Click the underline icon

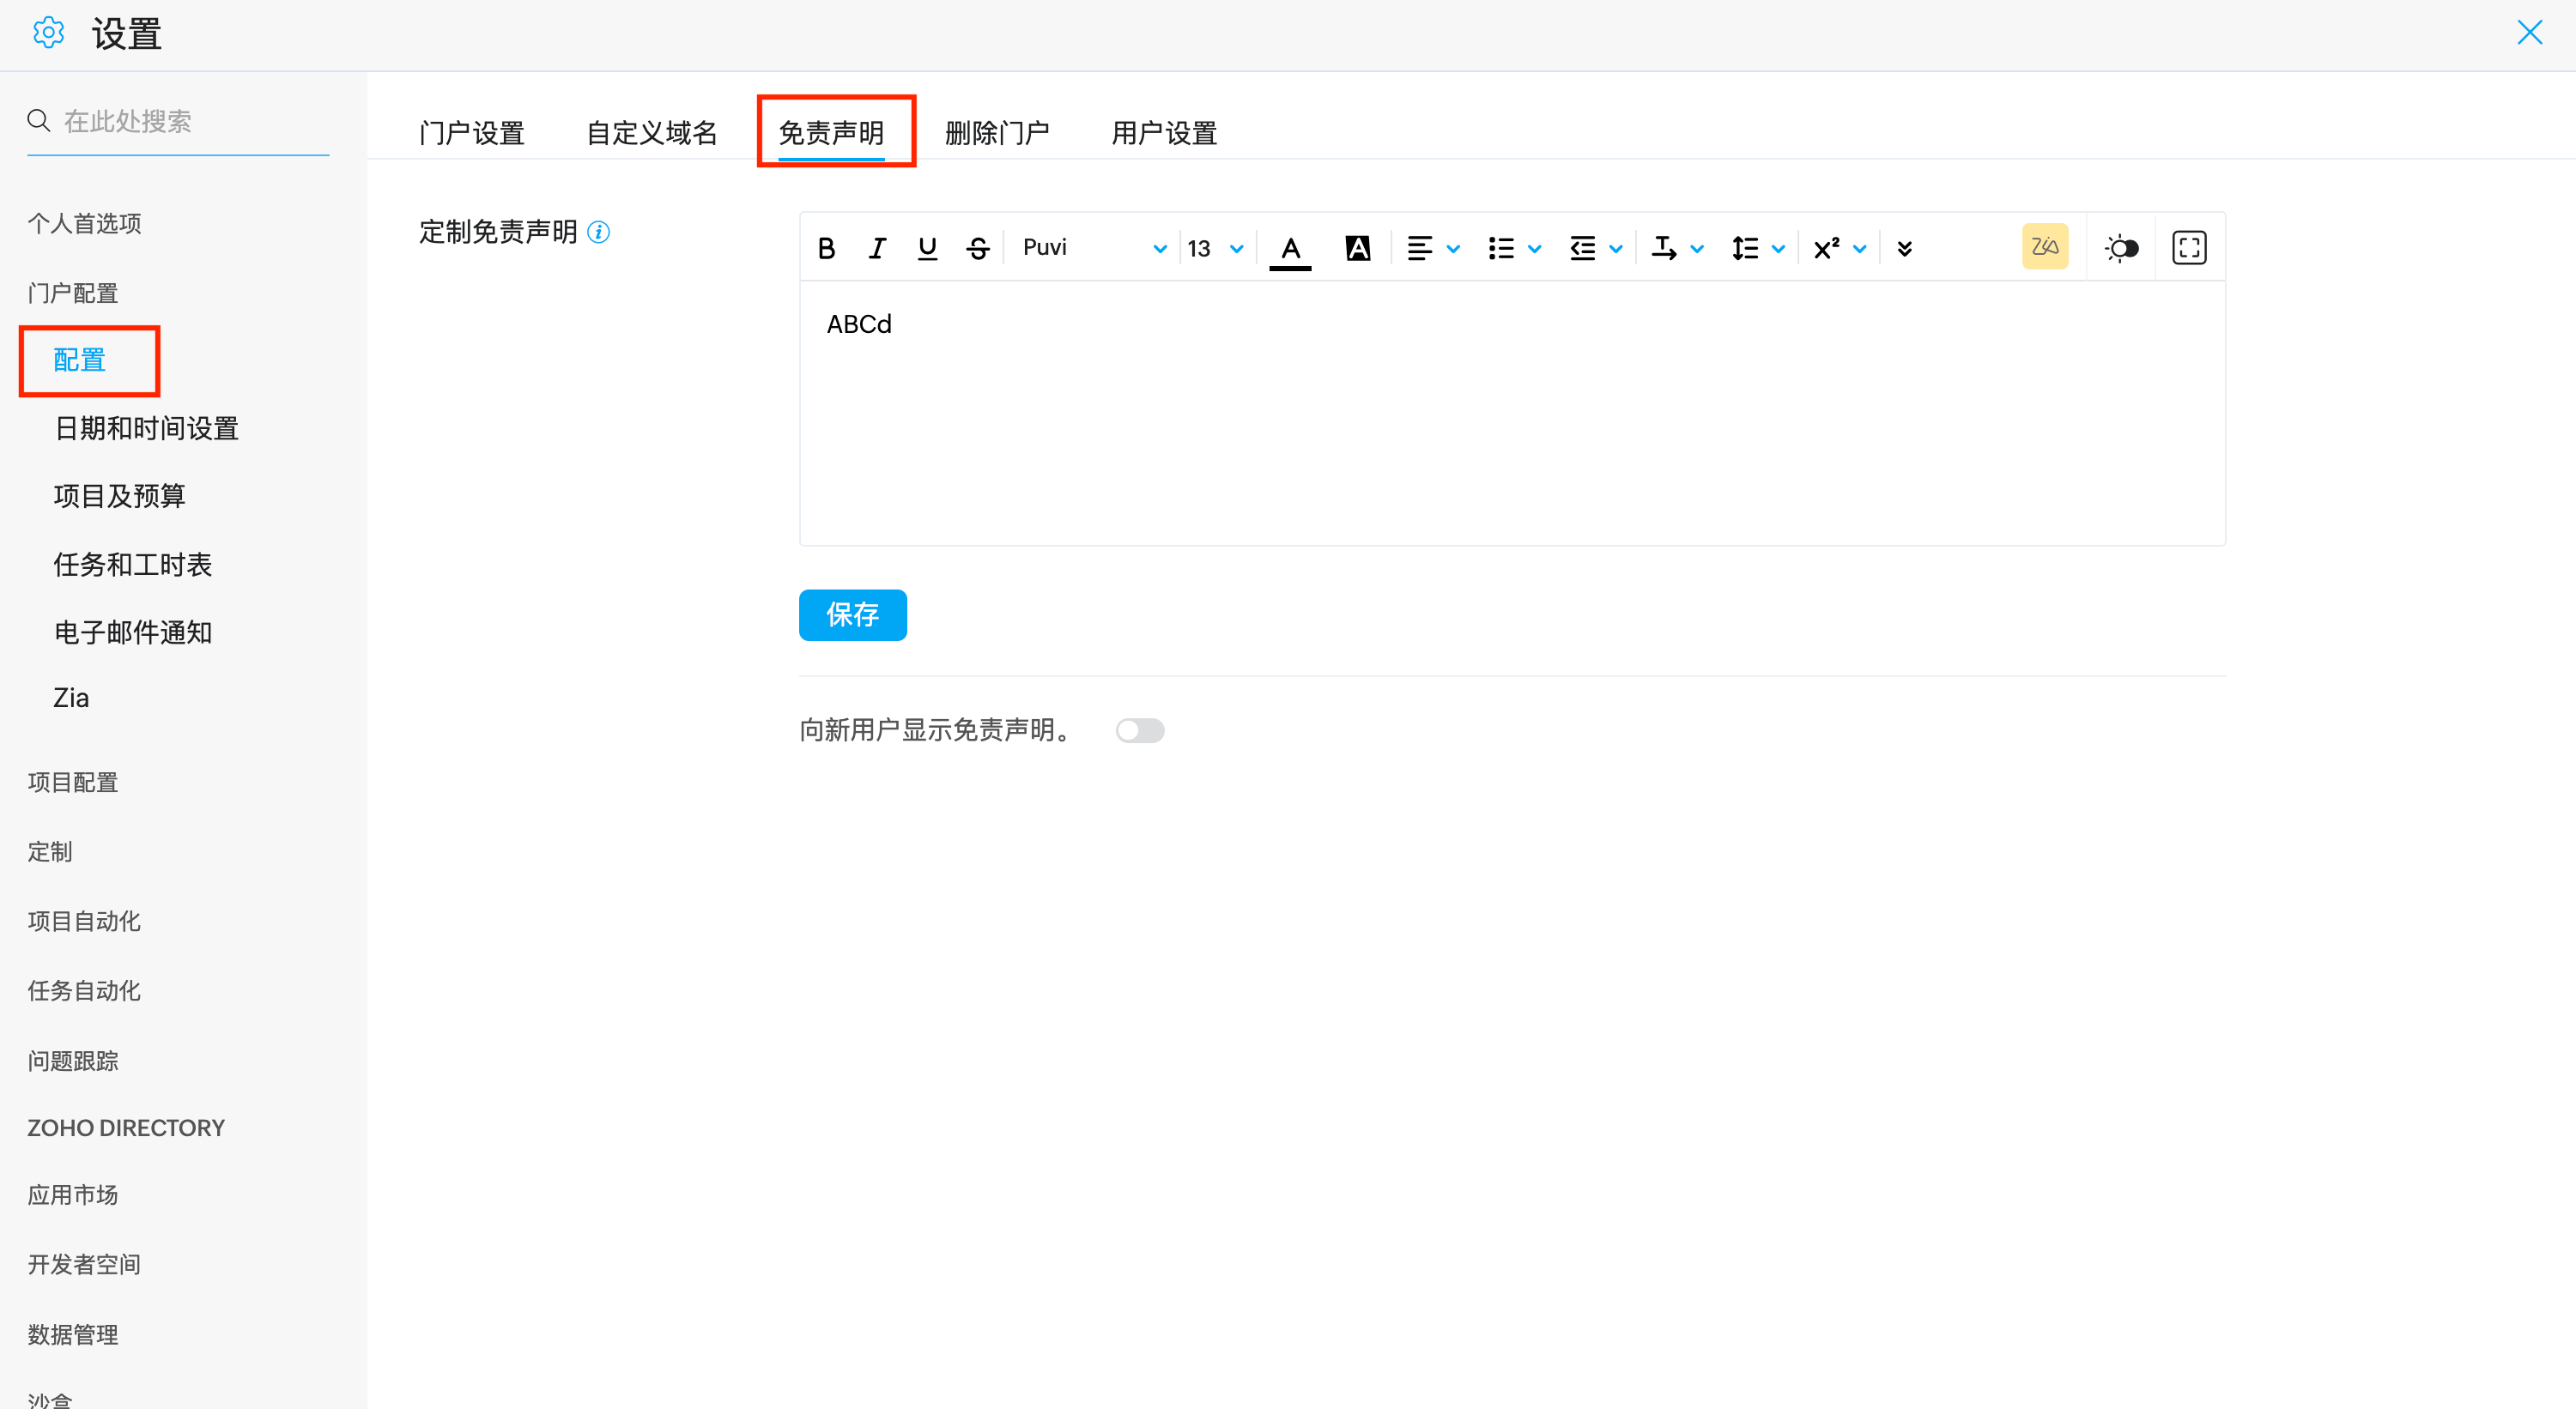click(x=927, y=248)
